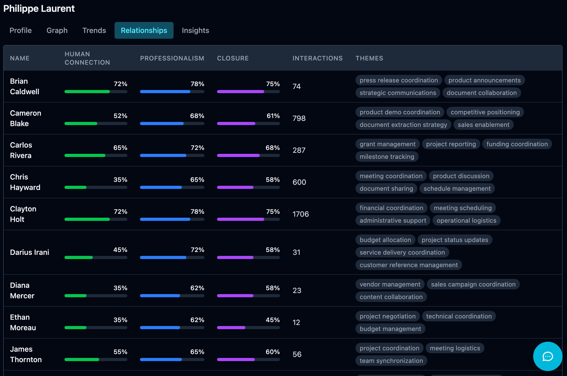
Task: Open the Graph tab
Action: (x=57, y=30)
